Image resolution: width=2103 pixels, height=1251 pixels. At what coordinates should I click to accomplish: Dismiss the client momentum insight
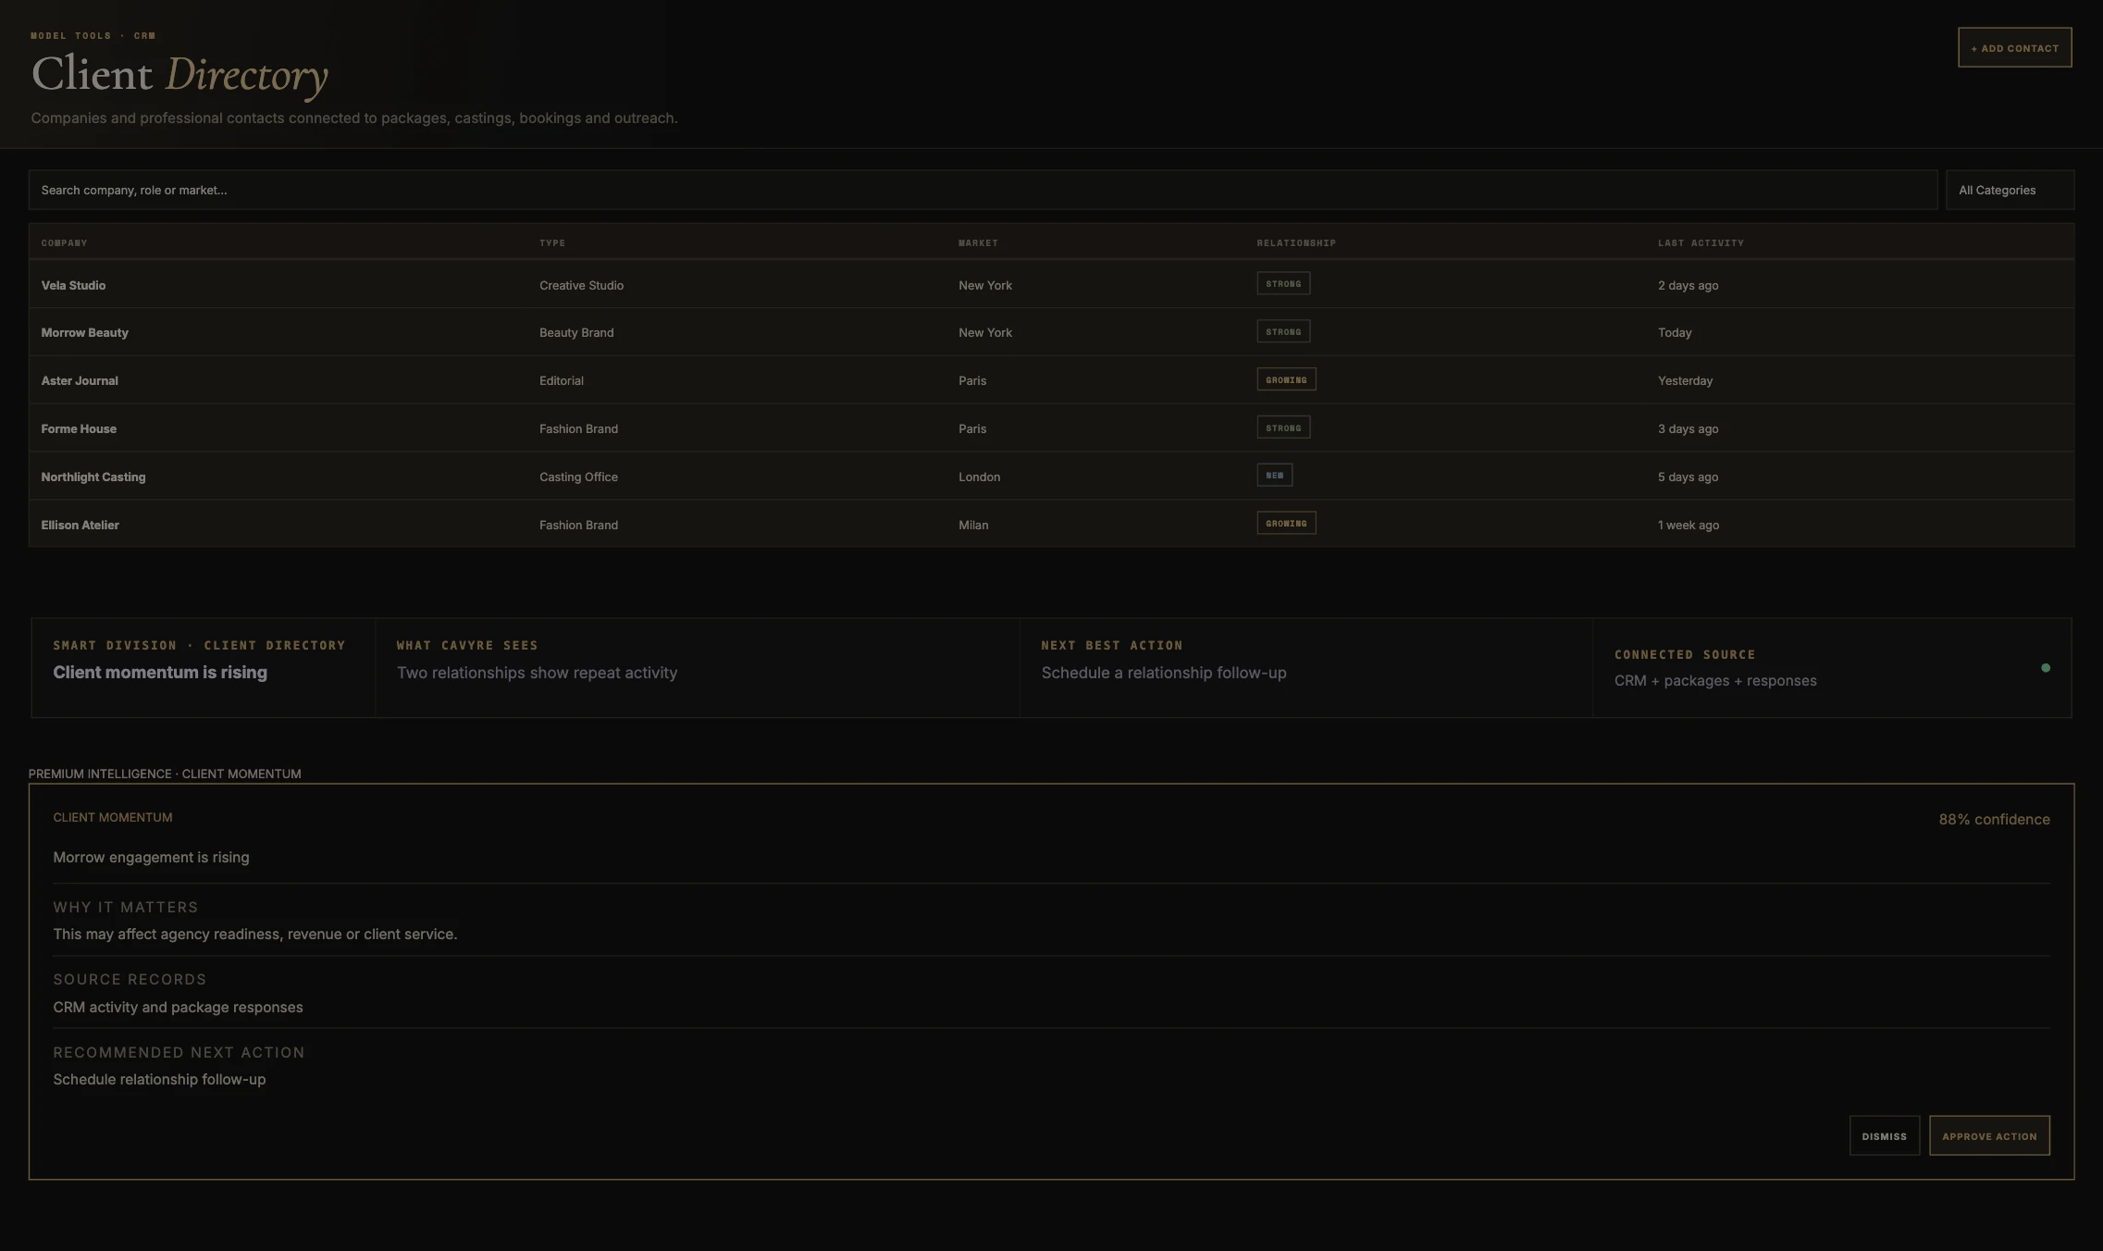[1884, 1135]
